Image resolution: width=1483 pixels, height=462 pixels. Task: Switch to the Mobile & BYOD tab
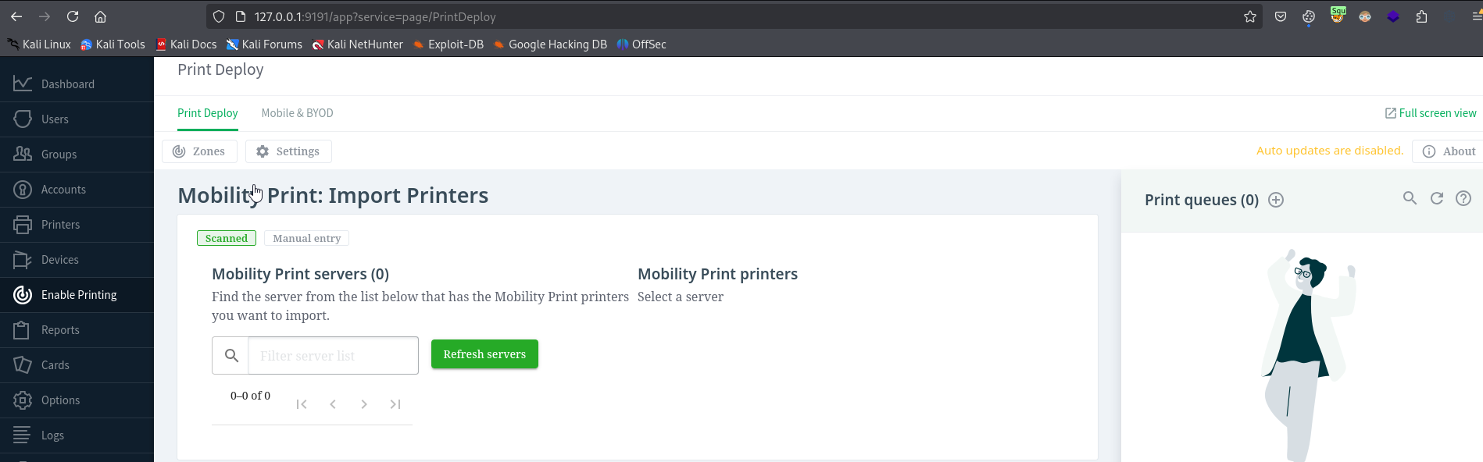pyautogui.click(x=297, y=113)
